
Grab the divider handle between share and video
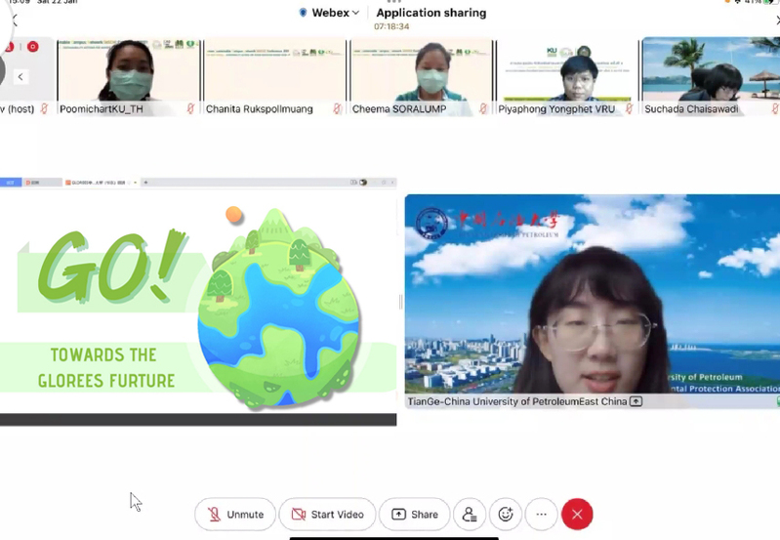tap(400, 302)
